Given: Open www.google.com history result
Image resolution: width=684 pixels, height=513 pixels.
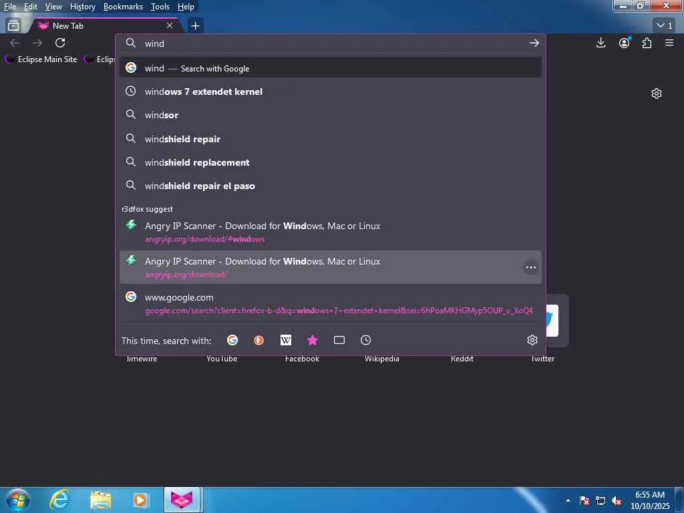Looking at the screenshot, I should pos(330,304).
